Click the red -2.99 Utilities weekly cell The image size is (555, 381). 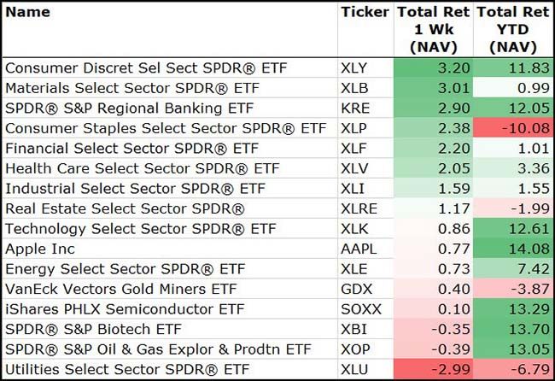[432, 370]
